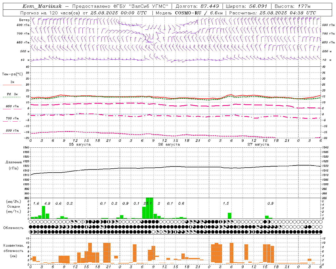
Task: Select the Модель COSMO-RU / 6.6км label
Action: 189,13
